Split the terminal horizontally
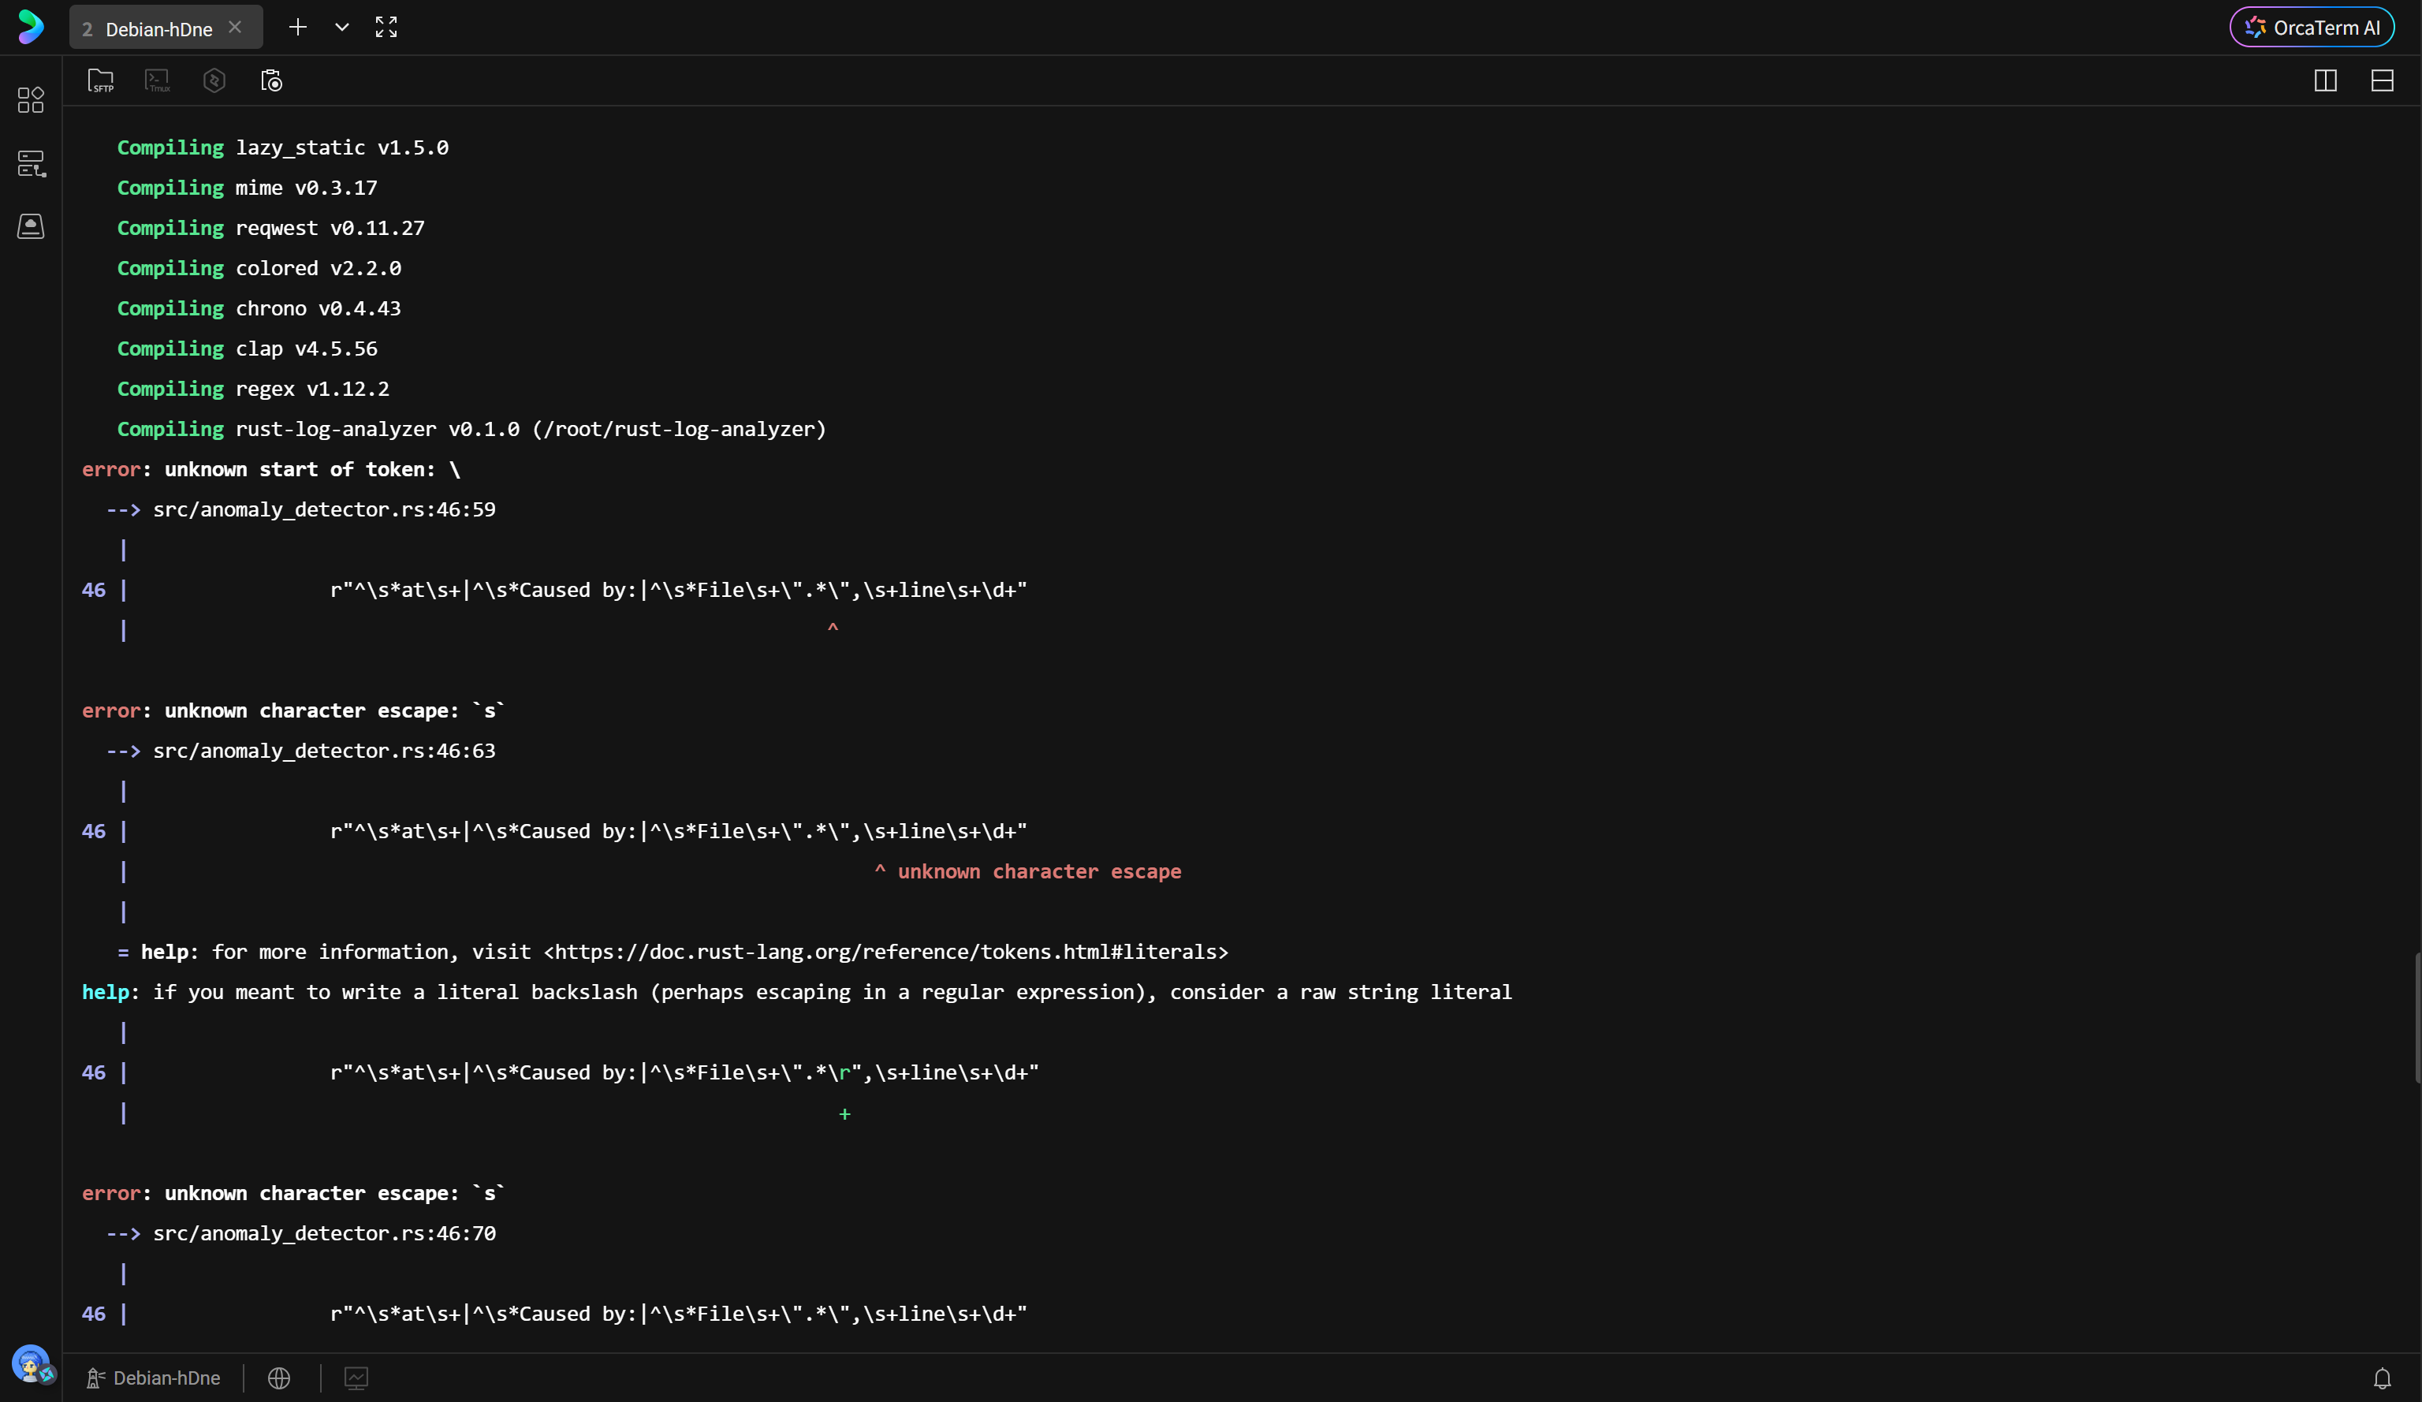The height and width of the screenshot is (1402, 2422). tap(2382, 80)
